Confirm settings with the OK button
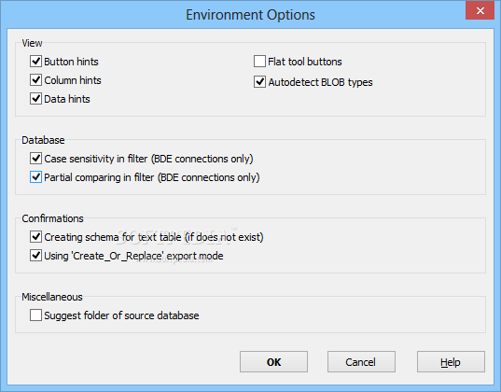 tap(274, 362)
